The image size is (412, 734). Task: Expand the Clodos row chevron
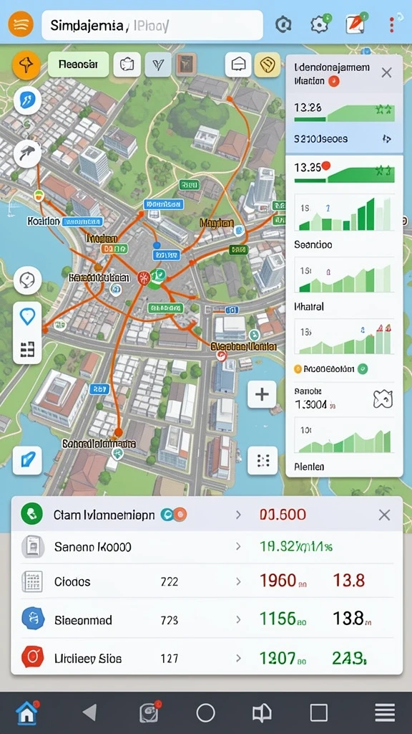(x=238, y=582)
